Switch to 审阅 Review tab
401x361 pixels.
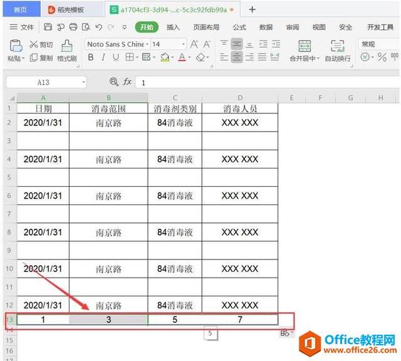pos(293,27)
